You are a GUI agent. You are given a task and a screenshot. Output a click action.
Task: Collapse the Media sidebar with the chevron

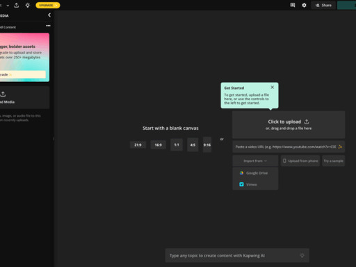[49, 15]
